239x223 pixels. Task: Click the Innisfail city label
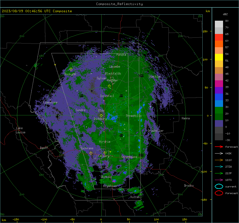[x=107, y=96]
